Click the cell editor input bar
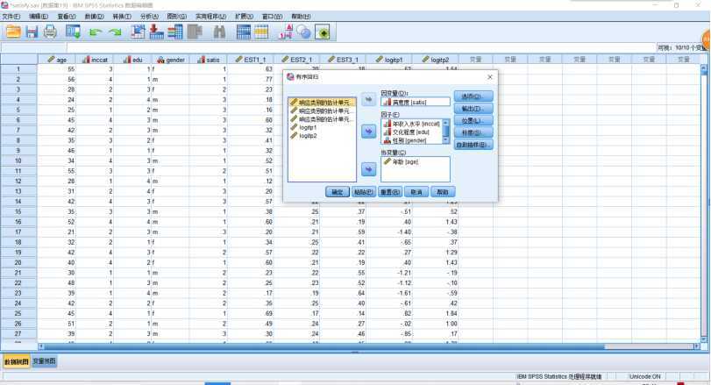The width and height of the screenshot is (711, 385). [361, 47]
